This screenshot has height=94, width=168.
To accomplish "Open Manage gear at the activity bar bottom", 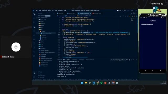I will pos(34,77).
